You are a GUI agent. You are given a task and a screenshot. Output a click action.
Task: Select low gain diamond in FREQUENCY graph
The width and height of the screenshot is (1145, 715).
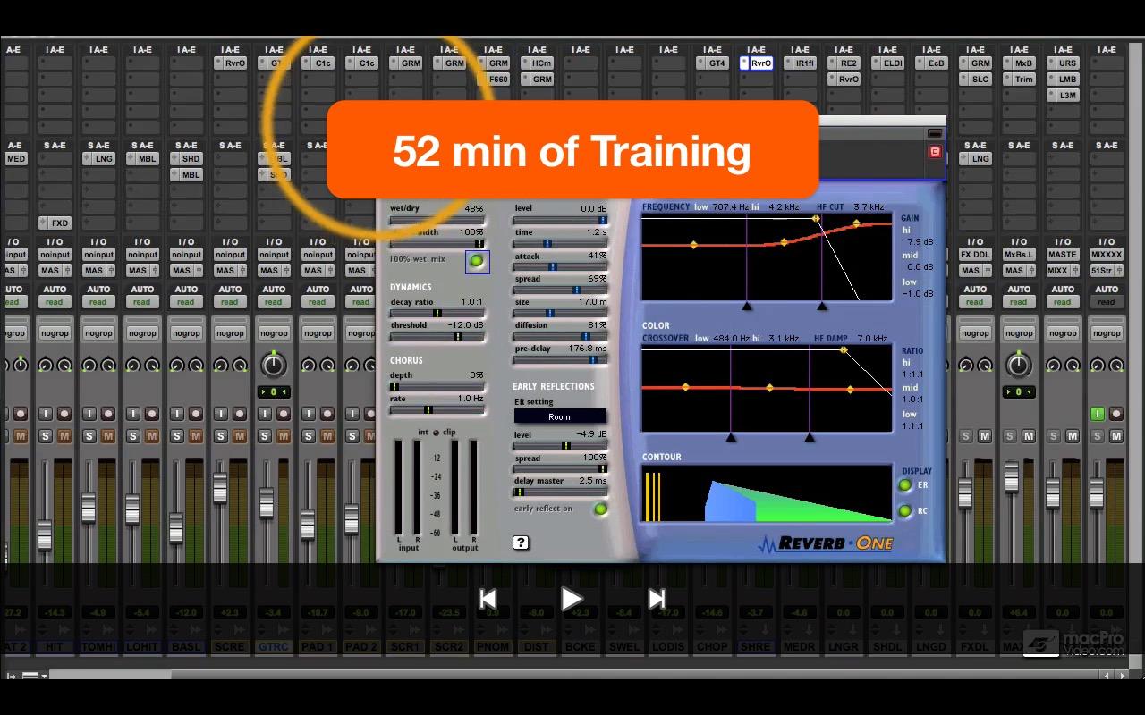click(693, 244)
